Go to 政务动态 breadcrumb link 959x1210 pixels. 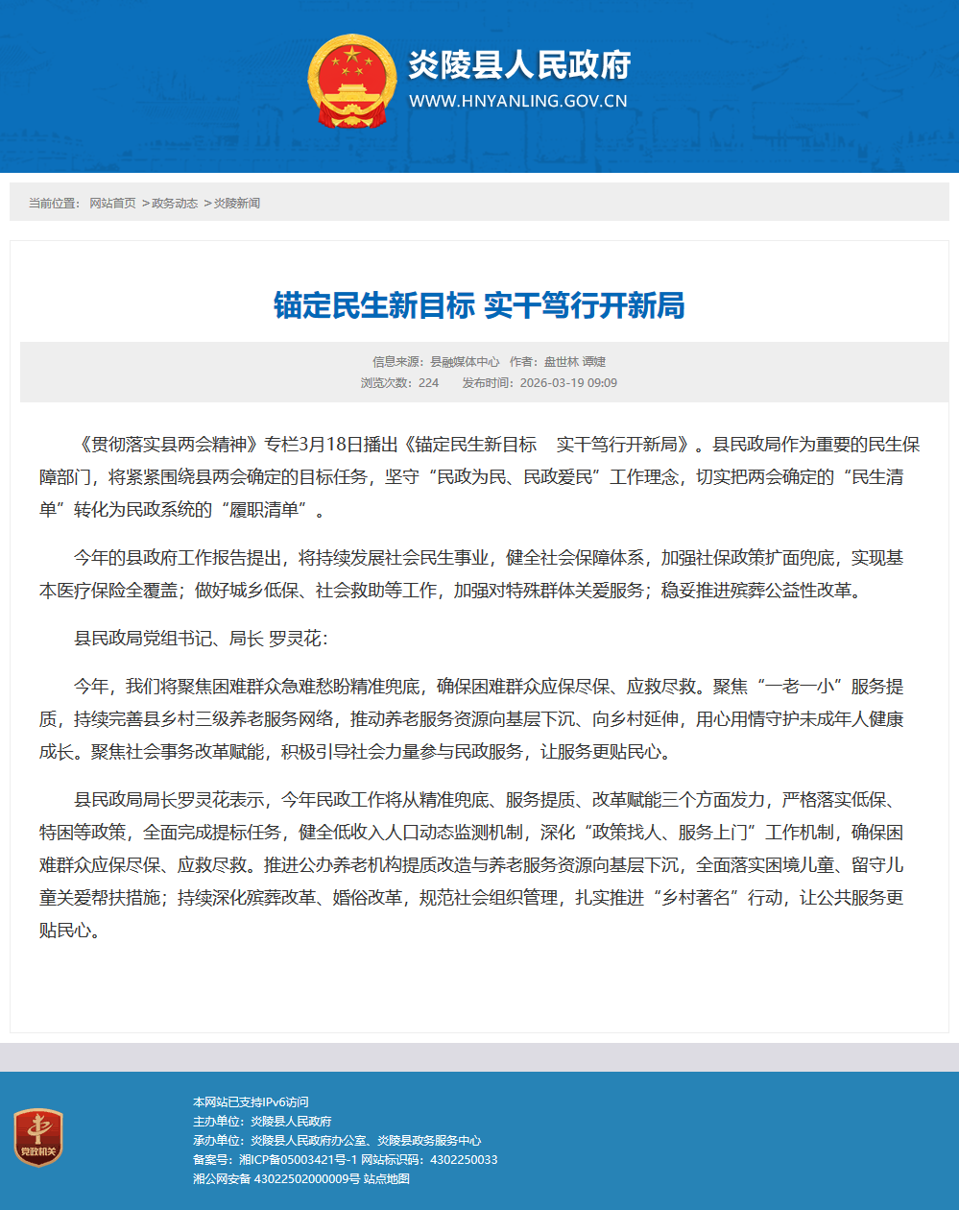[x=175, y=204]
